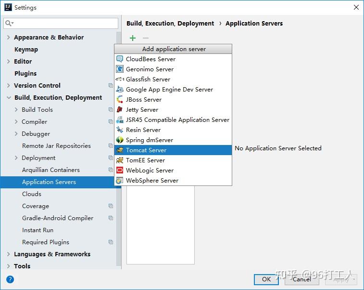Viewport: 364px width, 290px height.
Task: Open the Plugins settings page
Action: point(25,74)
